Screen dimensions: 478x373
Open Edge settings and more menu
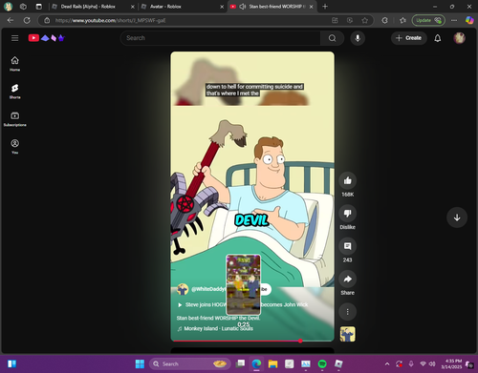pos(454,20)
